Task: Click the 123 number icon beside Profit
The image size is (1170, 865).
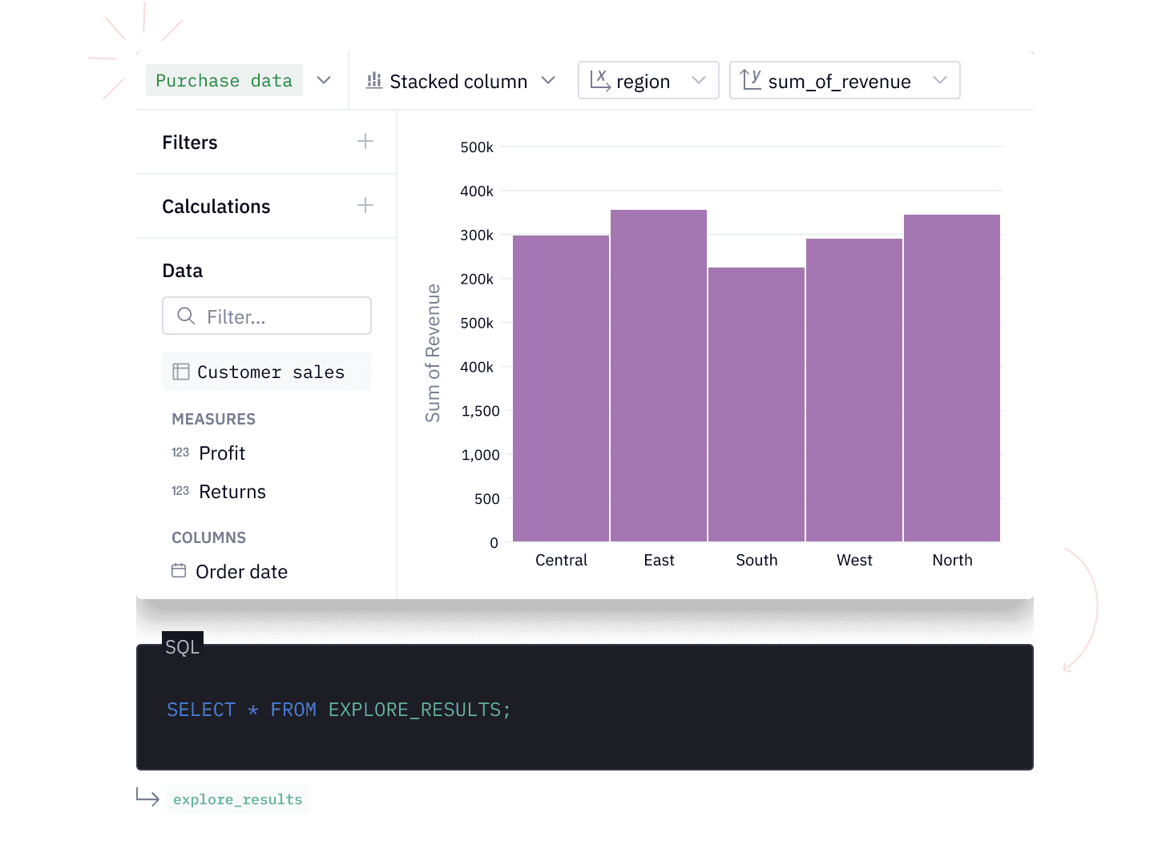Action: 180,453
